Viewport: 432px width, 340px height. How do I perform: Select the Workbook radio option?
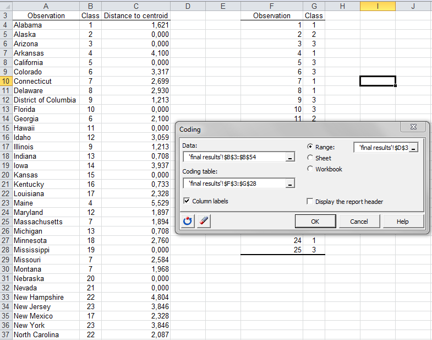point(310,169)
